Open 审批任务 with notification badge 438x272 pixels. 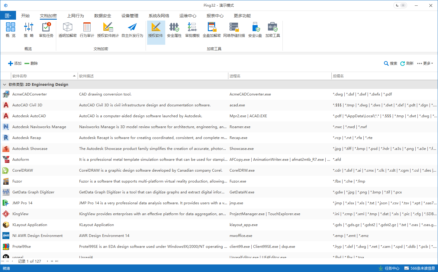46,30
